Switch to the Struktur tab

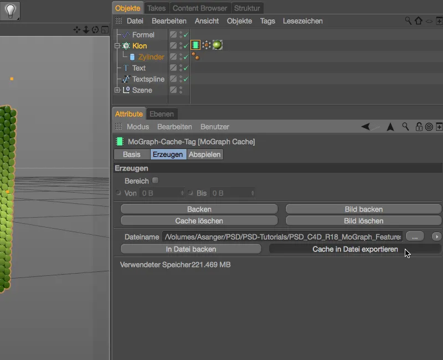(247, 8)
